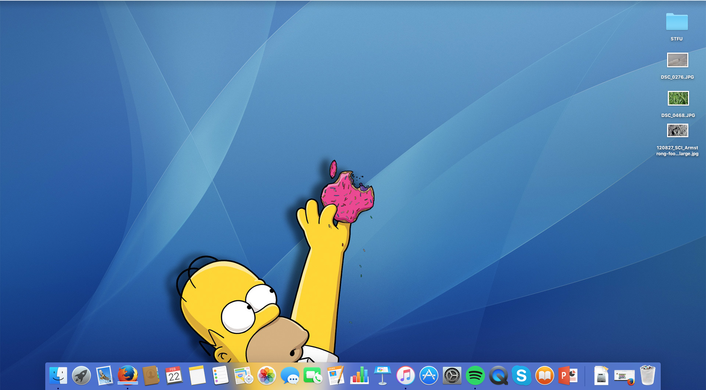Select the STFU folder on desktop
Image resolution: width=706 pixels, height=390 pixels.
677,22
